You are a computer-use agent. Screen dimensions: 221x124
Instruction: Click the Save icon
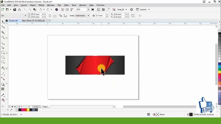coord(15,10)
